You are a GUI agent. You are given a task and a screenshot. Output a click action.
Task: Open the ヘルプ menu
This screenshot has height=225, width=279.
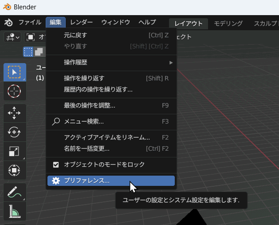click(x=147, y=23)
